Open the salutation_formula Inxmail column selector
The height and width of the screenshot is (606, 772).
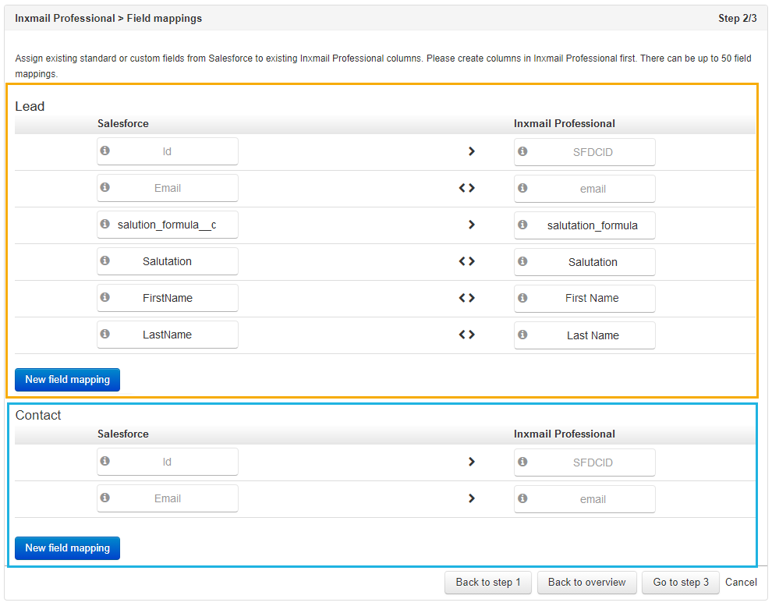584,225
